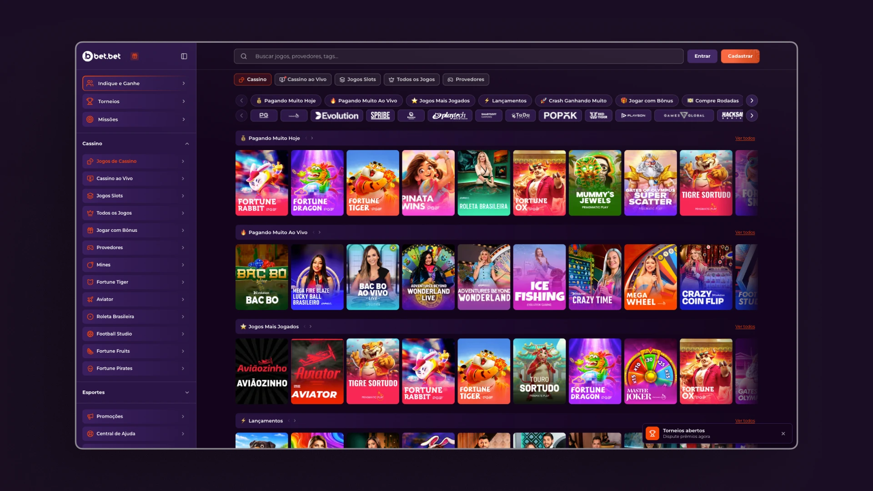The width and height of the screenshot is (873, 491).
Task: Click the bet.bet logo
Action: [101, 56]
